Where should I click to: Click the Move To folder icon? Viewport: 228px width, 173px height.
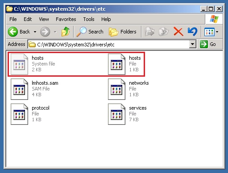(149, 32)
